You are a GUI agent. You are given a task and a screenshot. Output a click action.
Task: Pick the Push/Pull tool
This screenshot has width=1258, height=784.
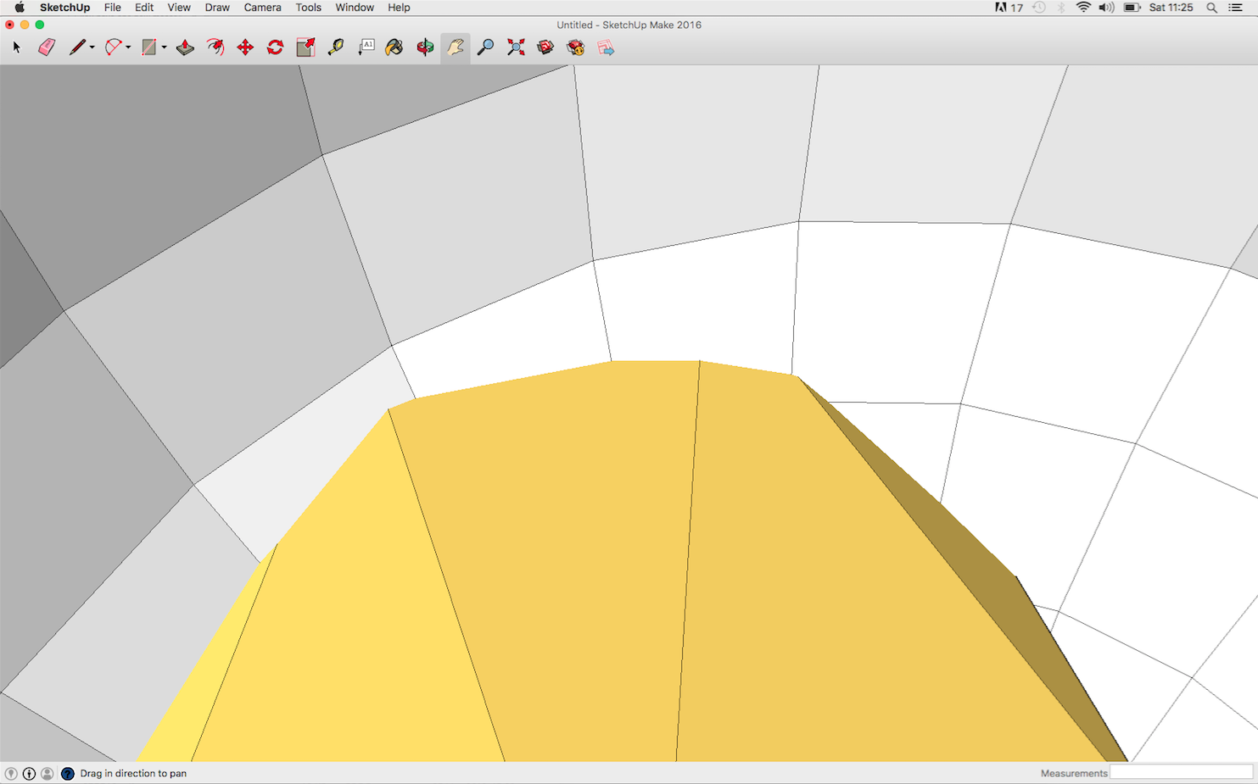pyautogui.click(x=185, y=47)
